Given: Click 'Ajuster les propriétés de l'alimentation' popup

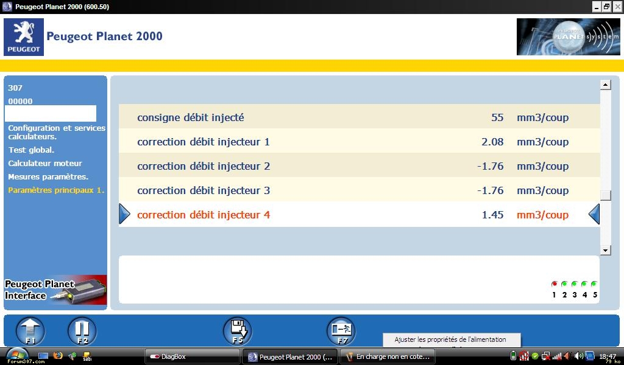Looking at the screenshot, I should tap(450, 339).
